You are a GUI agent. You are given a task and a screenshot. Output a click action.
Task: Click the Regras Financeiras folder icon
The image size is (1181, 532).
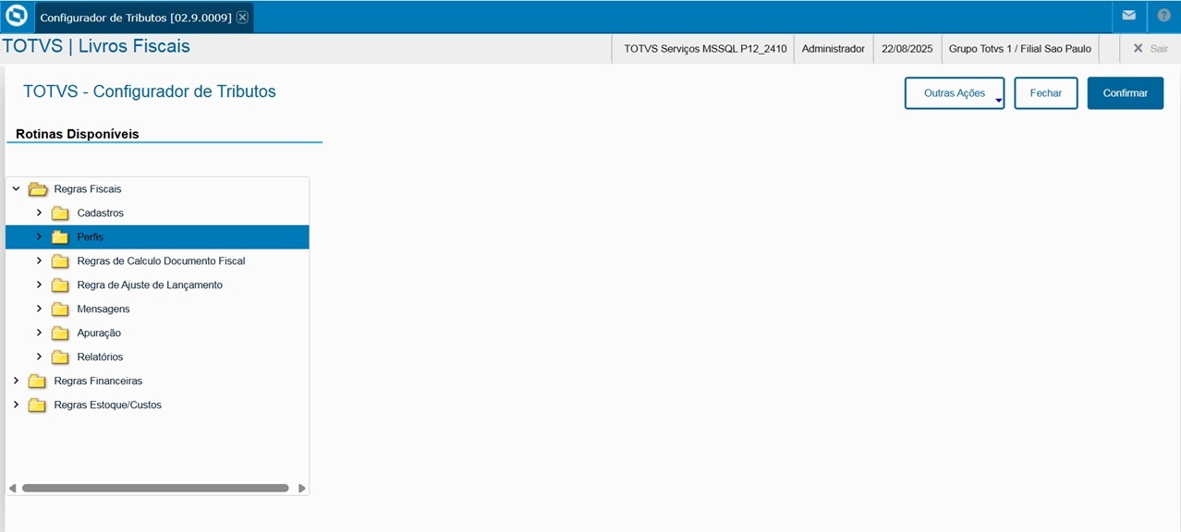point(37,381)
